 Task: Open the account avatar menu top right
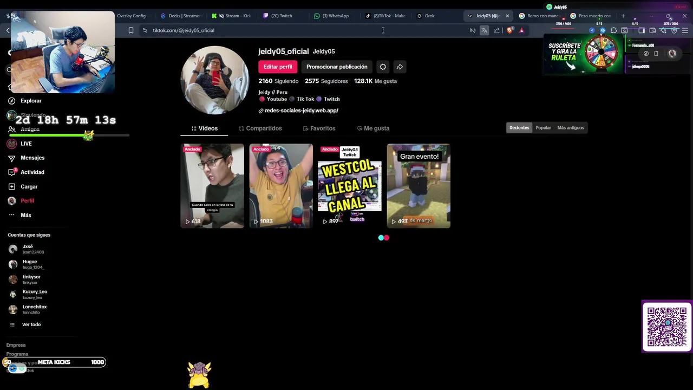pos(672,54)
